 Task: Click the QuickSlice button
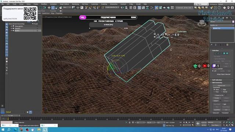[x=217, y=110]
